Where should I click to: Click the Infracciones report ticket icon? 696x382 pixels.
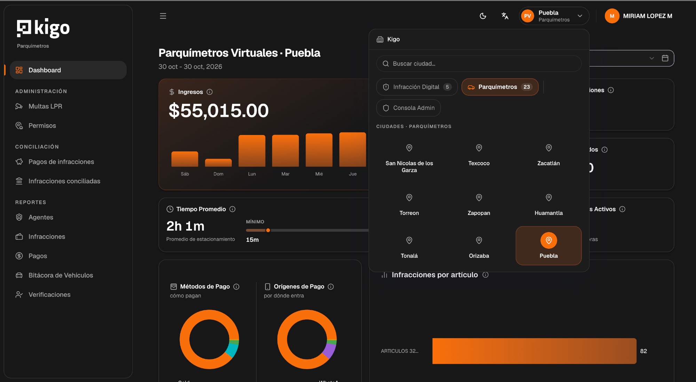coord(19,237)
